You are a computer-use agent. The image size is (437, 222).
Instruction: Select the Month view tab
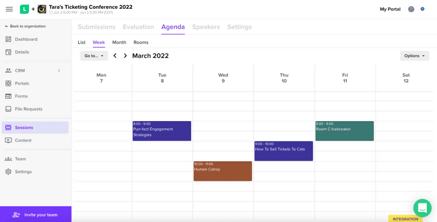(119, 43)
